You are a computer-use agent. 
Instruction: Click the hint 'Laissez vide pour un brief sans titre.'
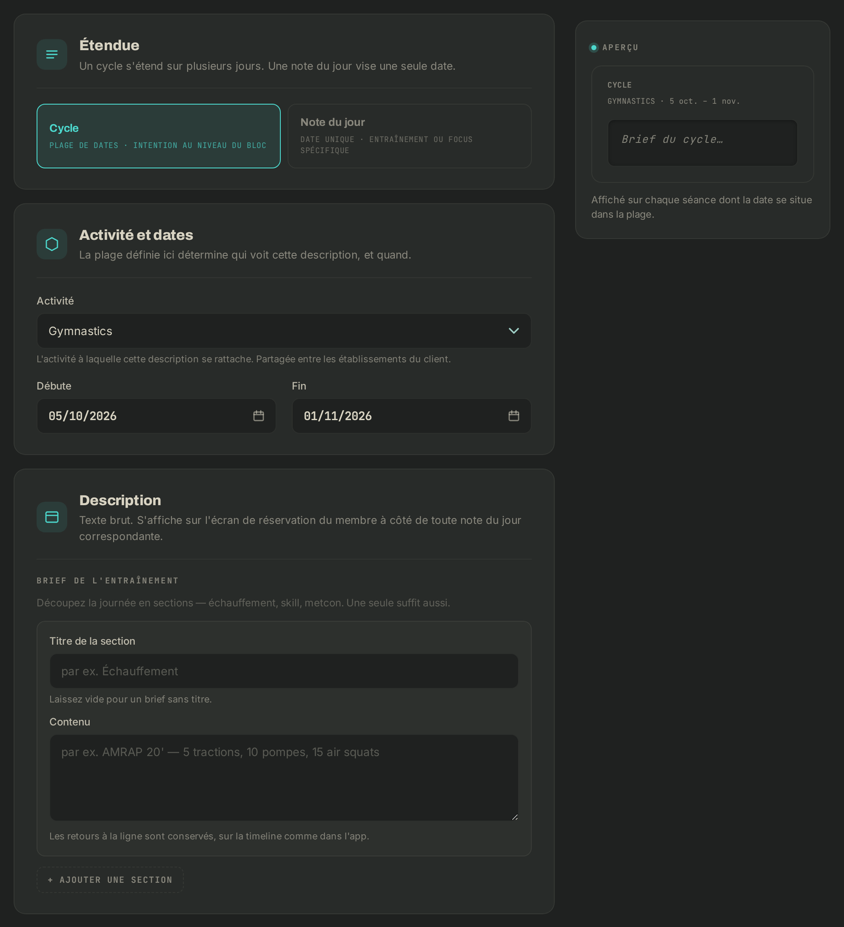(x=131, y=699)
